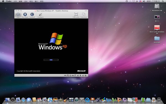Viewport: 166px width, 104px height.
Task: Open Dashboard from the Dock
Action: (x=13, y=100)
